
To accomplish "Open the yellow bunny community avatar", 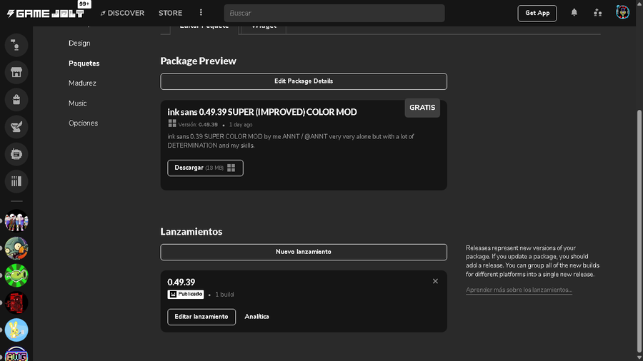I will pyautogui.click(x=16, y=330).
